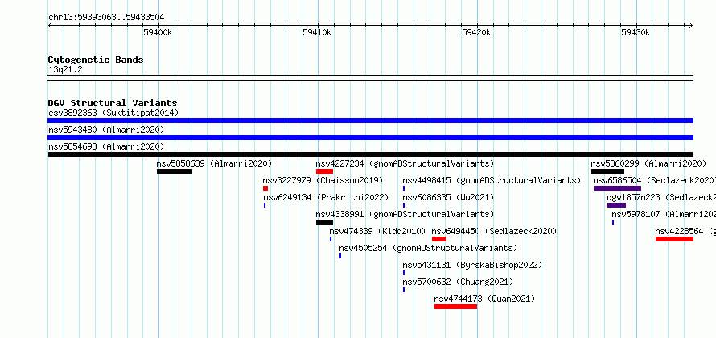Select the blue nsv5943480 variant bar
This screenshot has width=716, height=338.
pyautogui.click(x=370, y=138)
